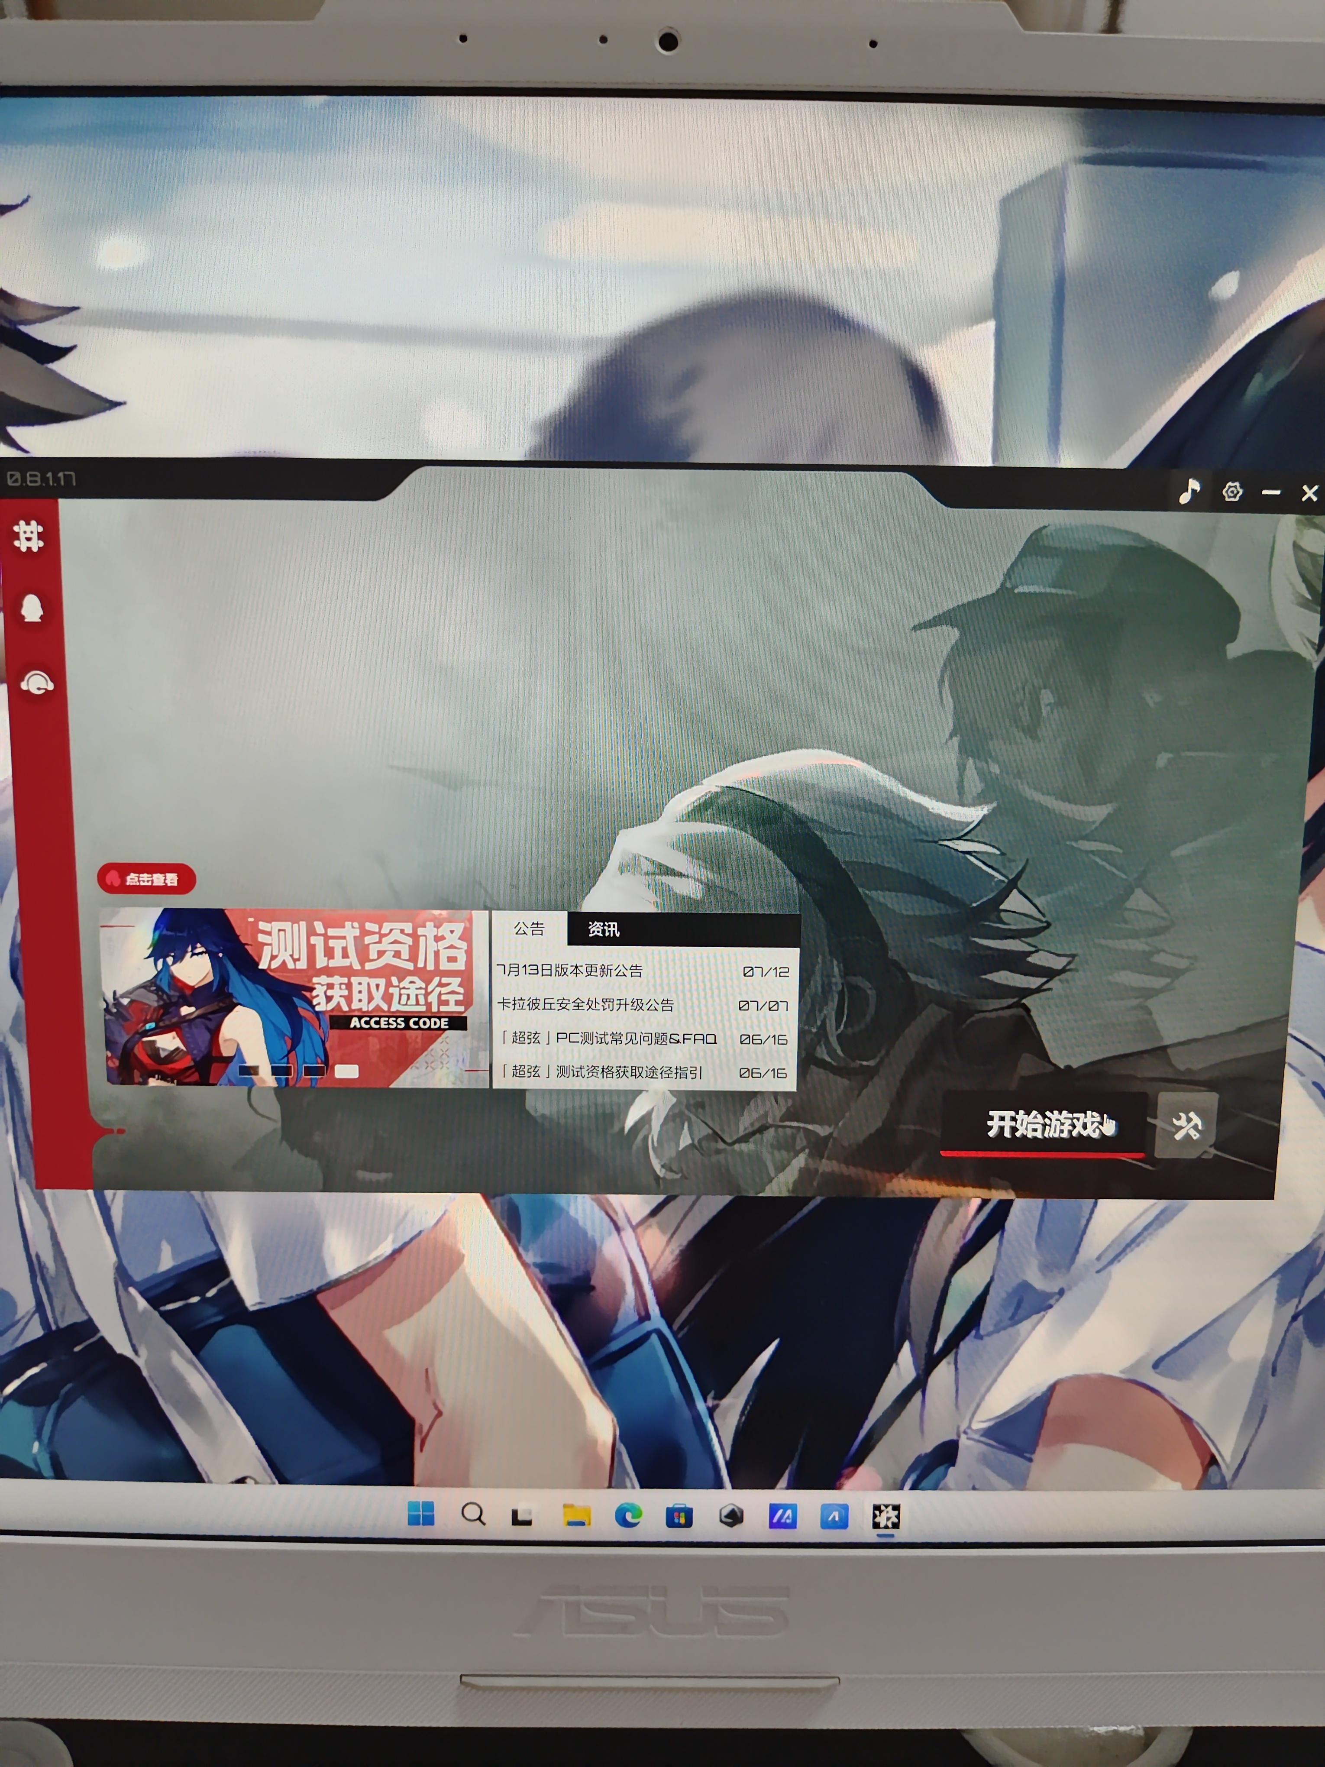
Task: Open Task View on the taskbar
Action: (x=522, y=1515)
